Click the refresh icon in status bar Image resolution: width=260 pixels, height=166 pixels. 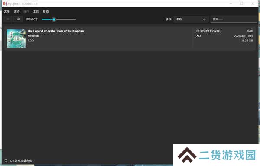click(x=6, y=160)
